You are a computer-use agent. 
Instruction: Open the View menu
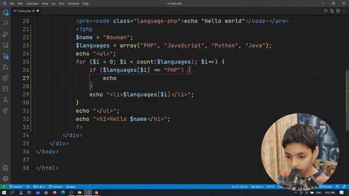tap(45, 3)
